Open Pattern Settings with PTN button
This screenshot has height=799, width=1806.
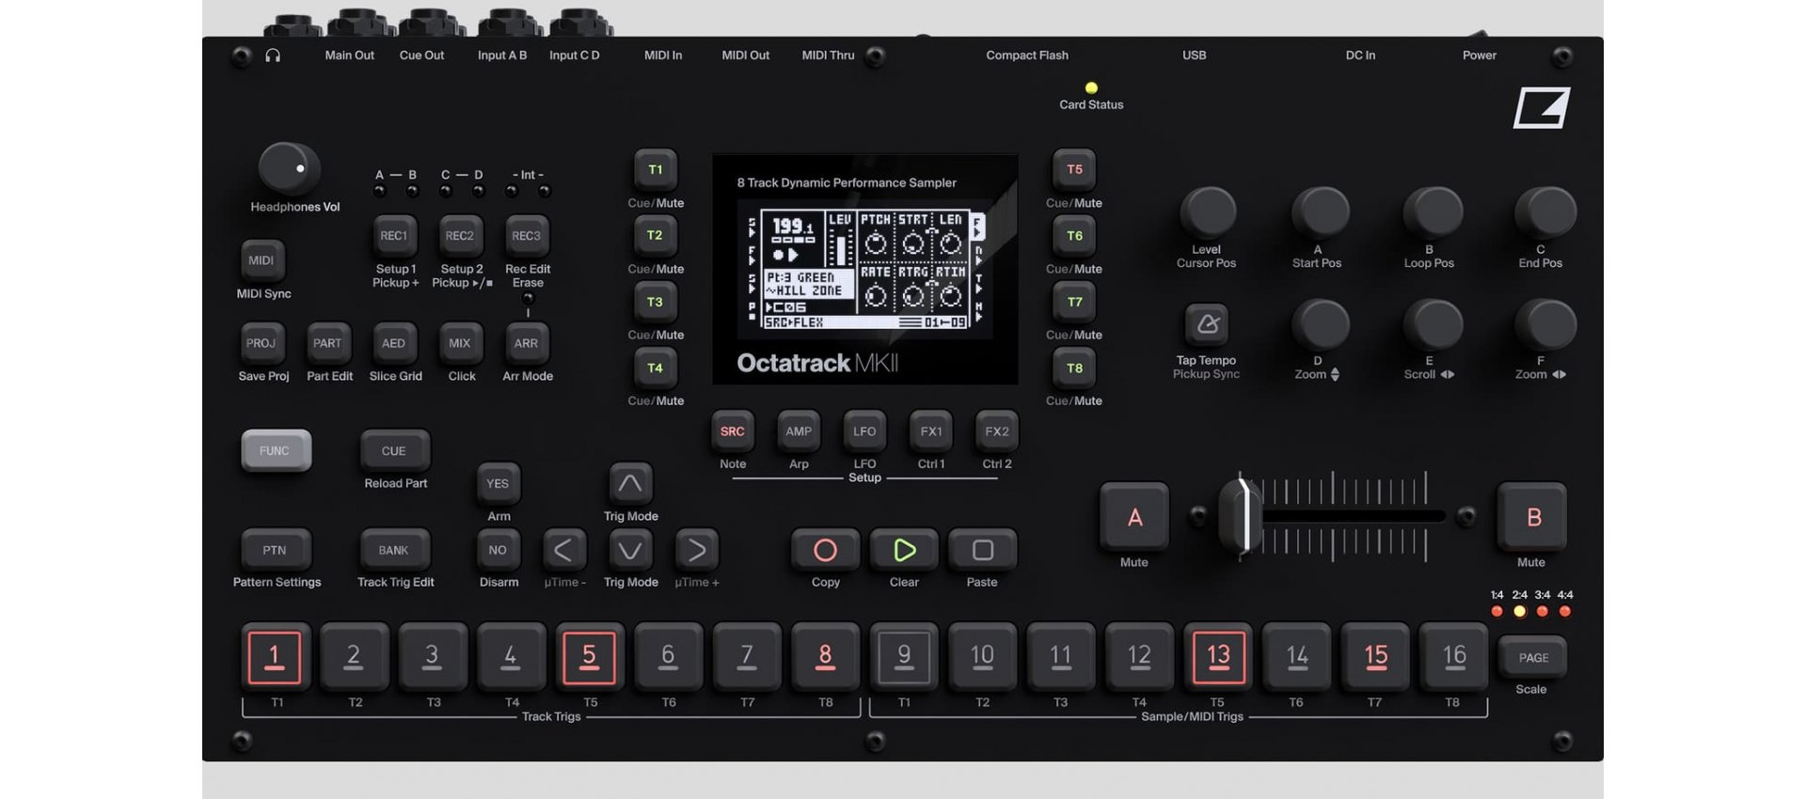[x=276, y=550]
